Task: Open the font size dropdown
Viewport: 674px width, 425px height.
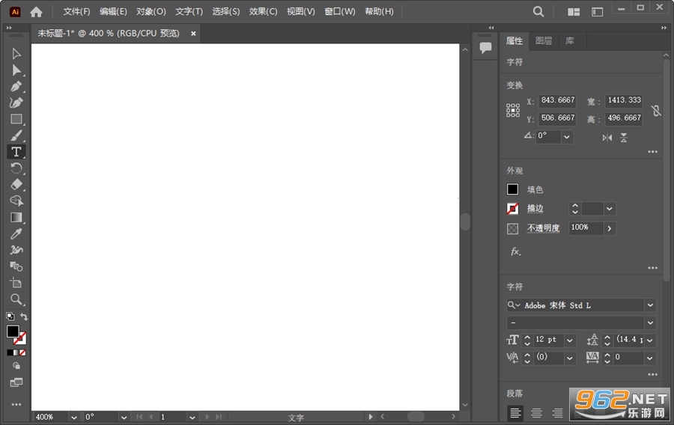Action: [570, 340]
